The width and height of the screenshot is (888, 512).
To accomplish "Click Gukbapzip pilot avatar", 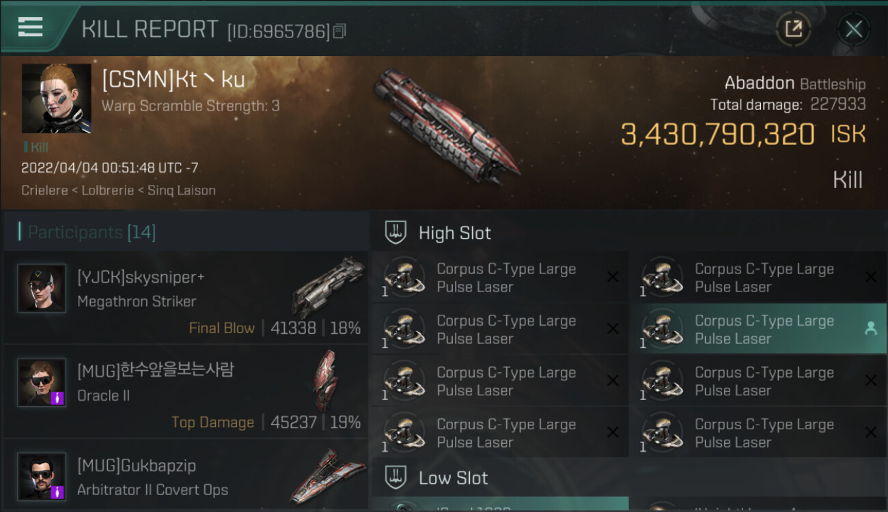I will point(42,476).
